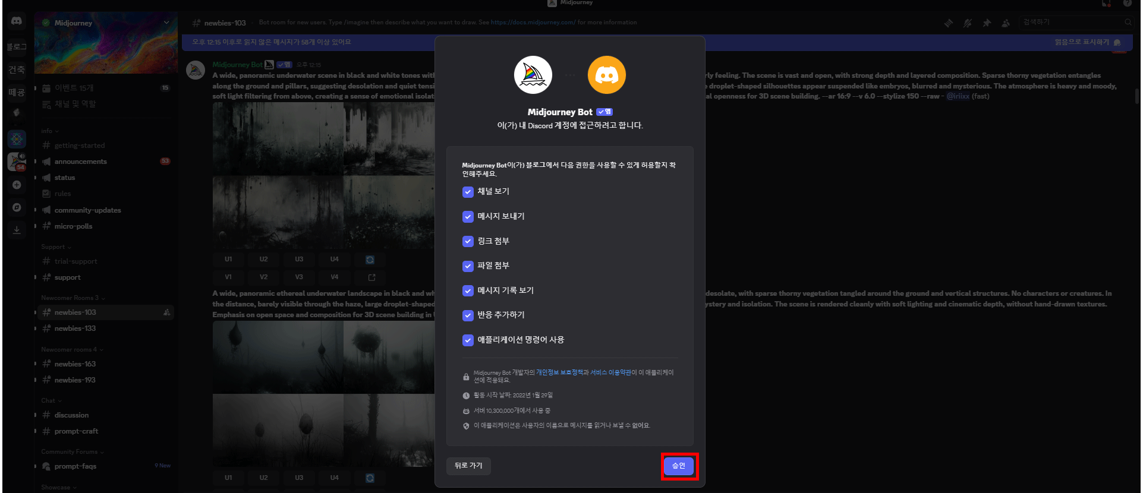This screenshot has height=493, width=1143.
Task: Click the first U1 upscale button
Action: [228, 260]
